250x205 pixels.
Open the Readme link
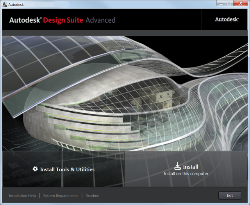coord(92,196)
